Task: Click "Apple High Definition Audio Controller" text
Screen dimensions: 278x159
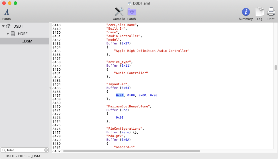Action: tap(152, 51)
